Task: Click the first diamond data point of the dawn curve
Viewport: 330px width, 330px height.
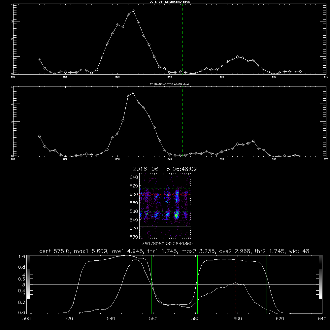Action: 39,59
